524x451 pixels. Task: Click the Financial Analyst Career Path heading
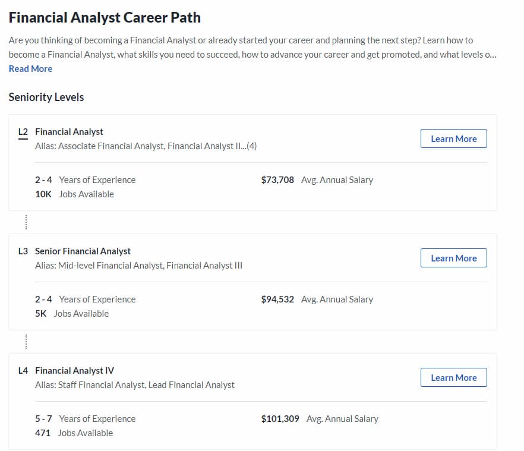[105, 17]
